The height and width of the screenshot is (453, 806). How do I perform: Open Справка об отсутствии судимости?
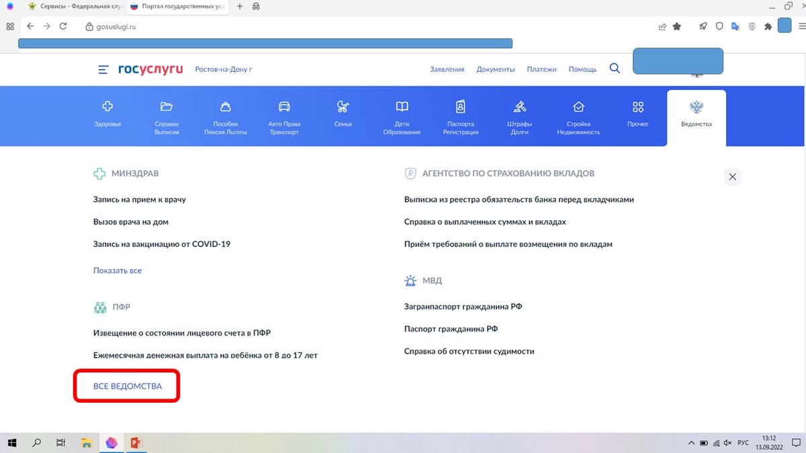(x=469, y=351)
